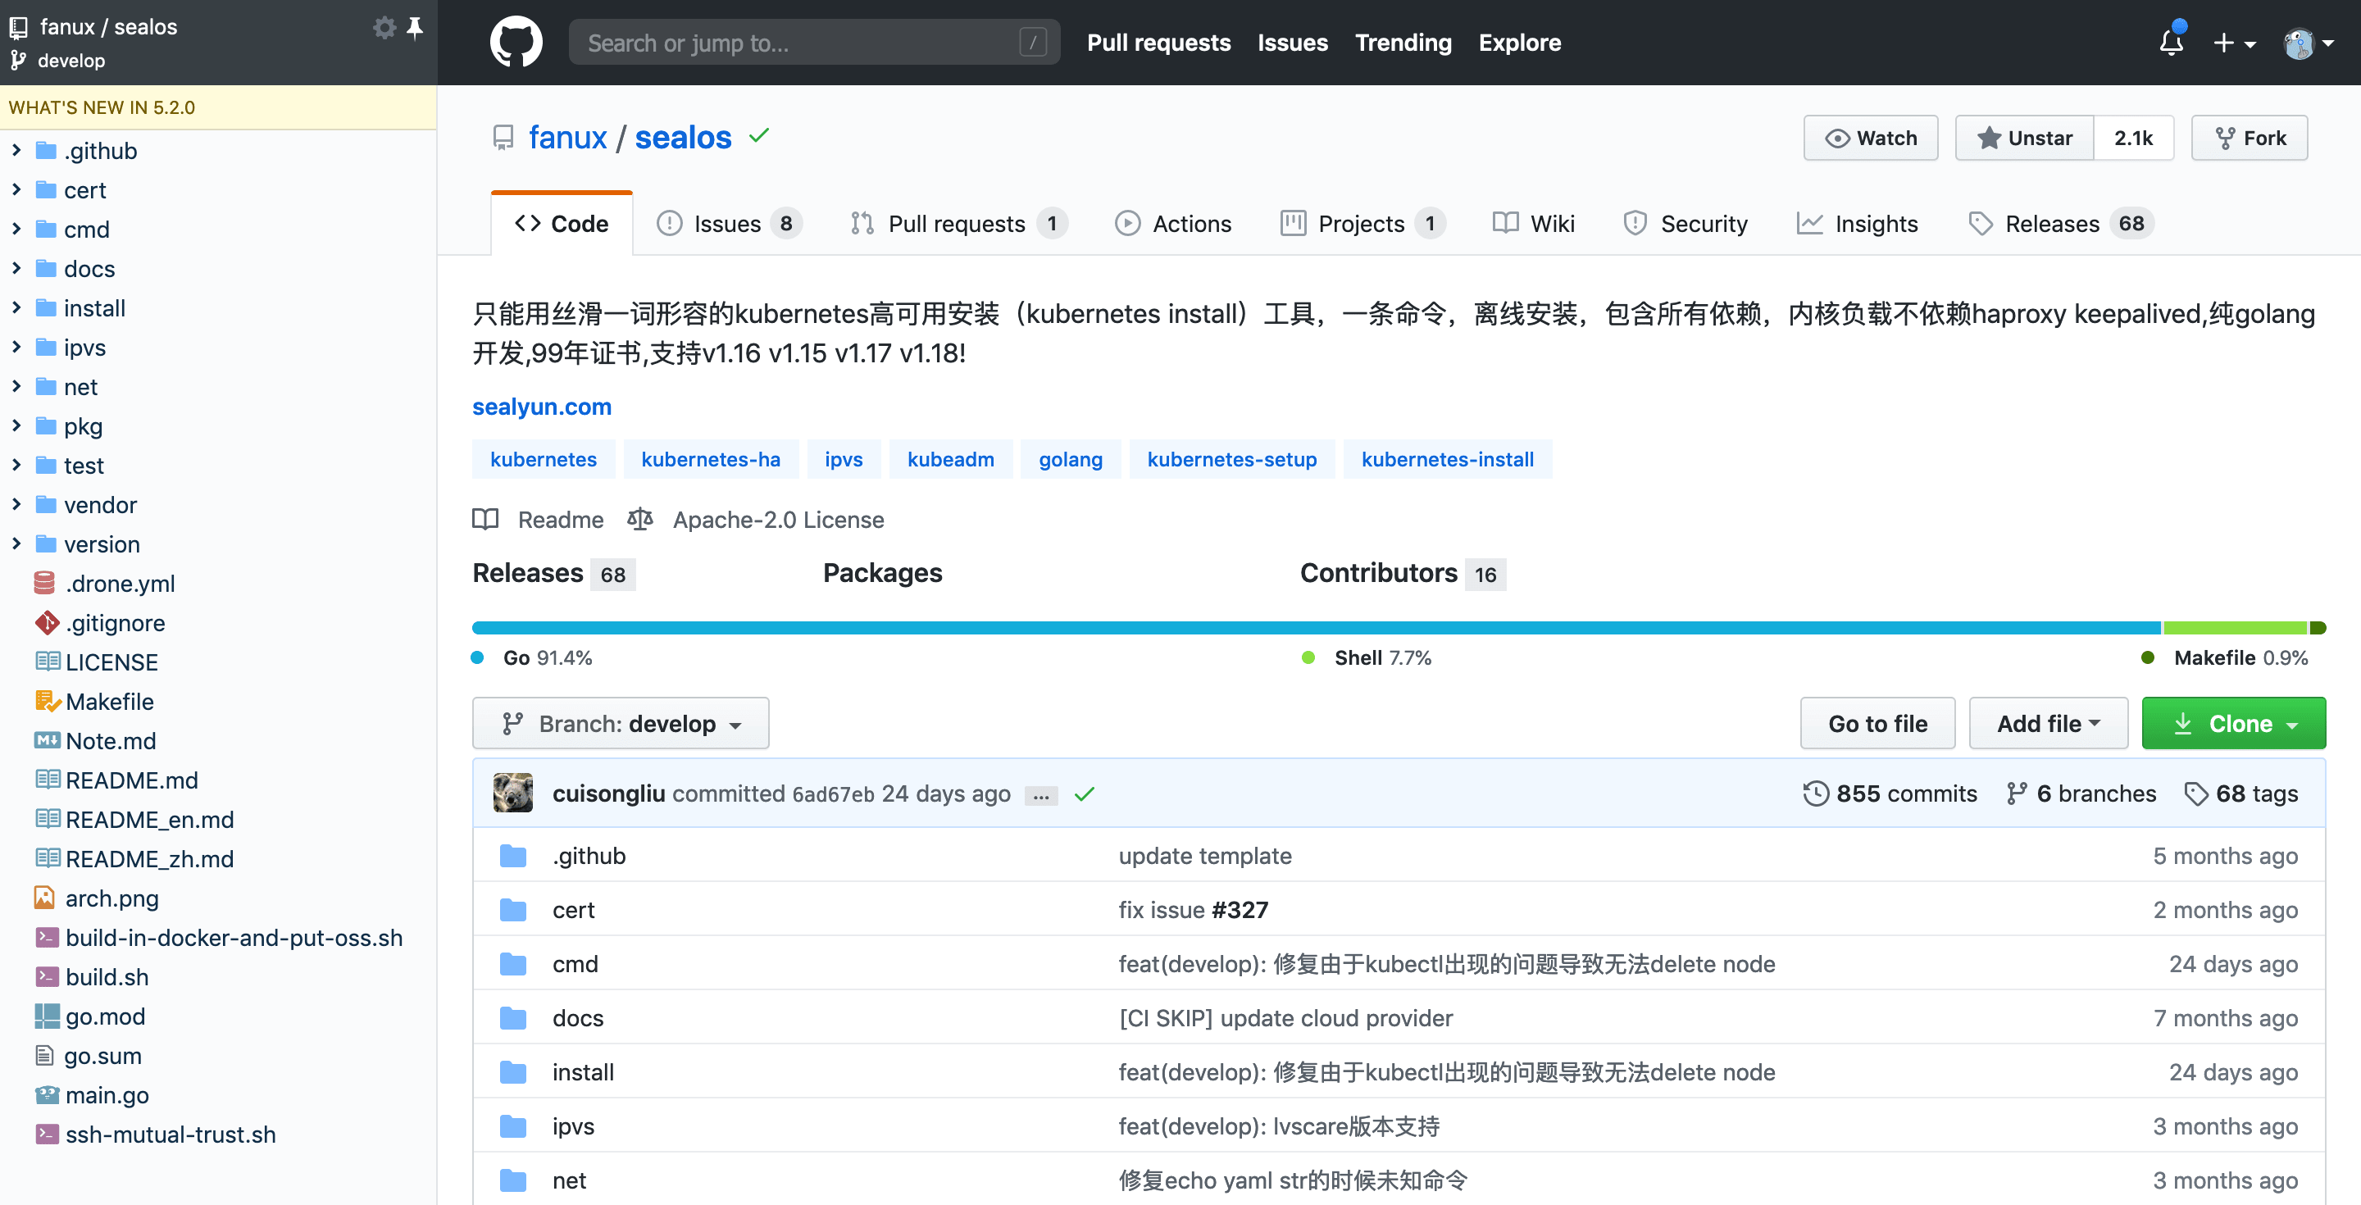Click the Go segment of language bar

pyautogui.click(x=1316, y=628)
